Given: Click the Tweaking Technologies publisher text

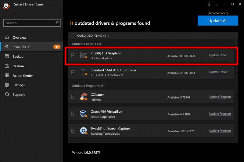Looking at the screenshot, I should tap(105, 134).
